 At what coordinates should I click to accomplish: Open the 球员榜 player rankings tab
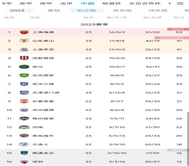pyautogui.click(x=122, y=11)
